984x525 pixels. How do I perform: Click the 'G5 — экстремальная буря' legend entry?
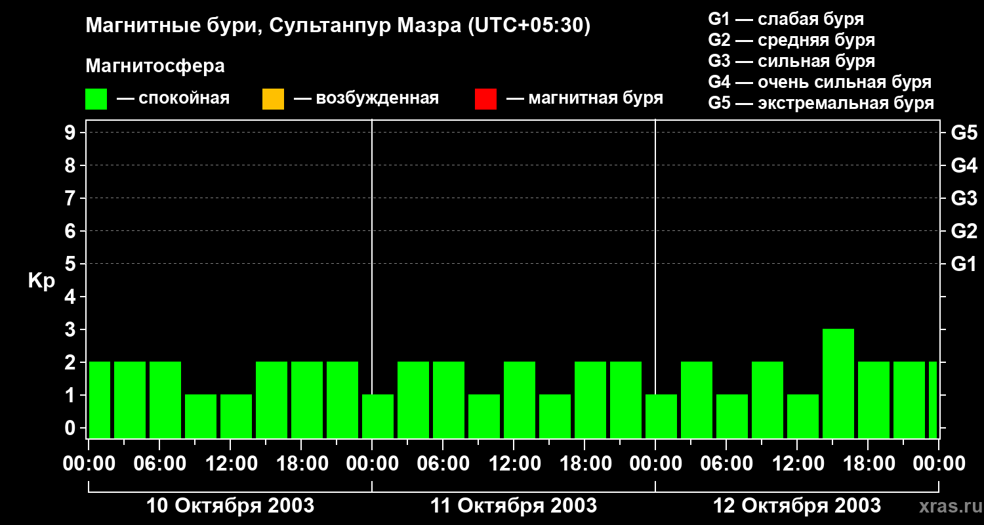821,103
